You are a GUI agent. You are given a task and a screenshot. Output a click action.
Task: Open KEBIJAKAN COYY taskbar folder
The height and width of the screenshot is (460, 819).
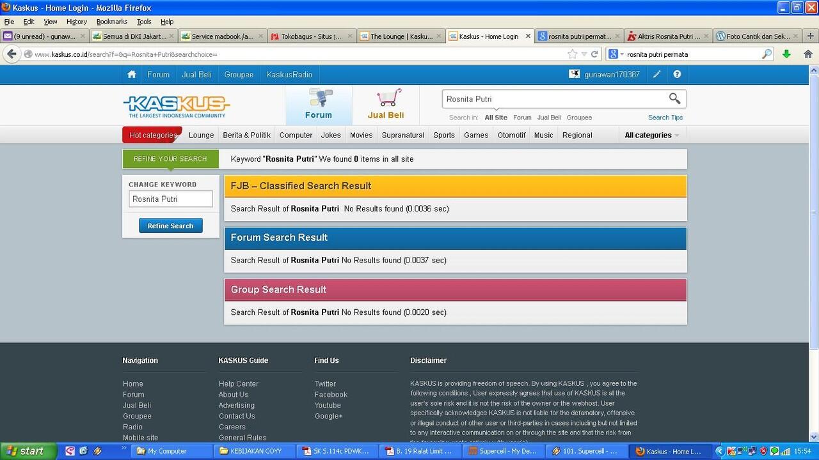tap(255, 451)
